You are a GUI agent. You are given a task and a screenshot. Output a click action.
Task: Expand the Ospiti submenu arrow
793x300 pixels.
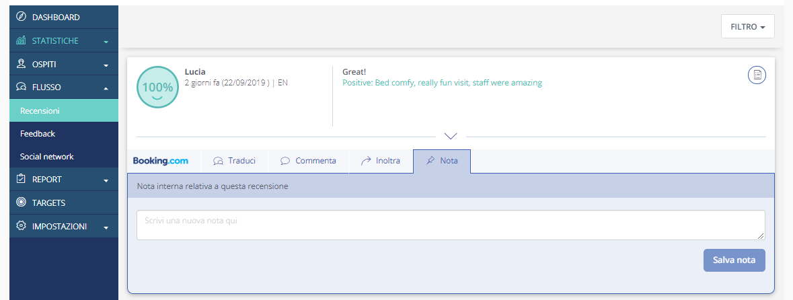point(106,65)
